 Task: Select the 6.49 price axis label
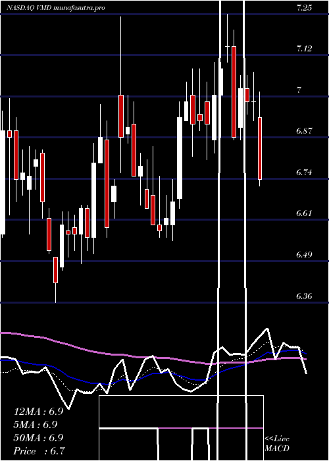[304, 255]
